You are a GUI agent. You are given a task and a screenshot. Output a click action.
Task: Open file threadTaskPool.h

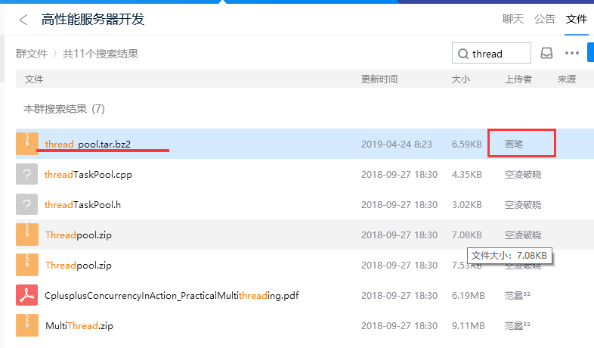[82, 205]
